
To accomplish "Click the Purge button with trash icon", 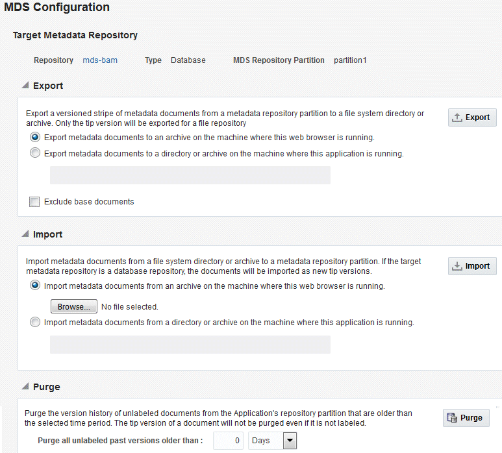I will pyautogui.click(x=466, y=418).
